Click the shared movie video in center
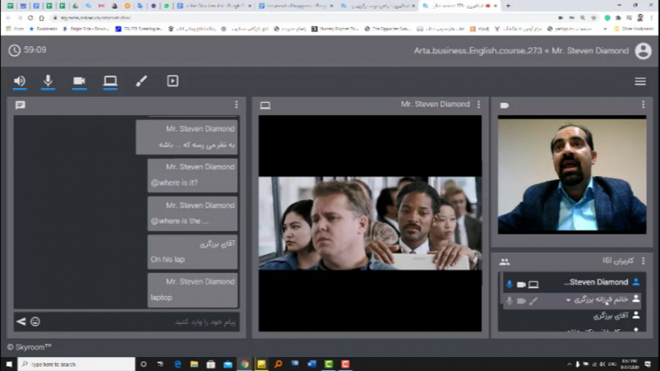Viewport: 660px width, 371px height. [x=370, y=224]
